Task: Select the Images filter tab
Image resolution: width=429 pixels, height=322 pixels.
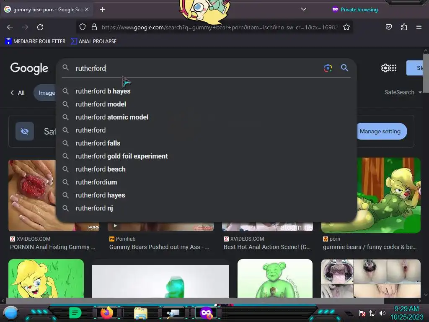Action: click(45, 93)
